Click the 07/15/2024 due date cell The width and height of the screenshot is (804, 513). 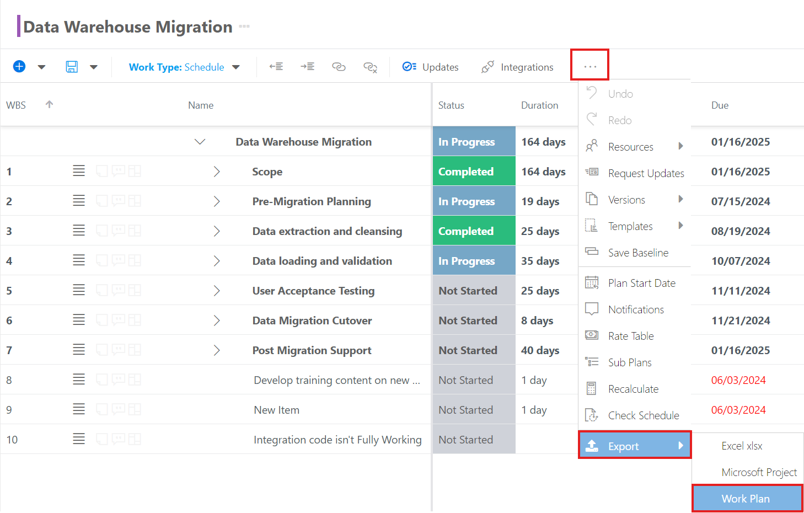pos(741,201)
